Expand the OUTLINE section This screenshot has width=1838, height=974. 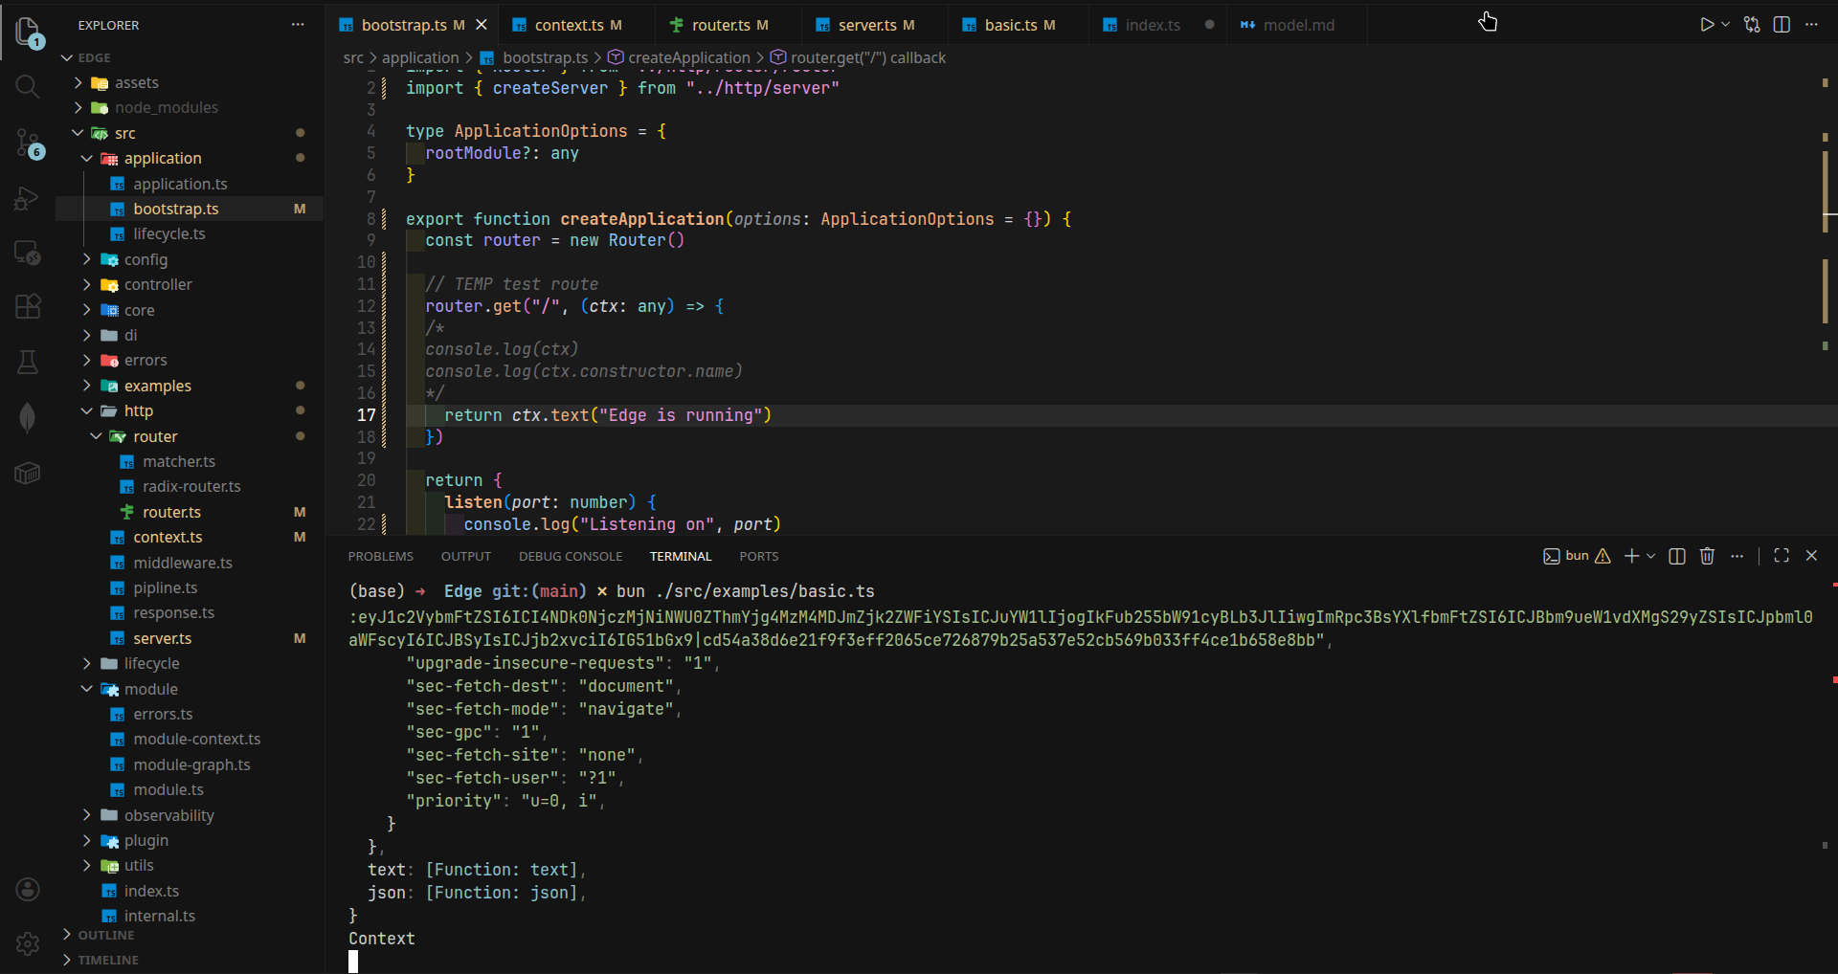[105, 935]
